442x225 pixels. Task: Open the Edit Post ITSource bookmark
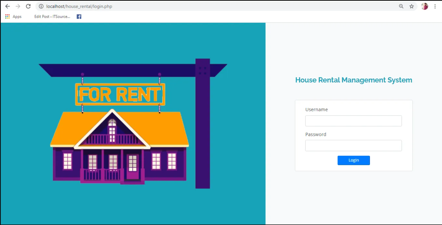[x=52, y=17]
